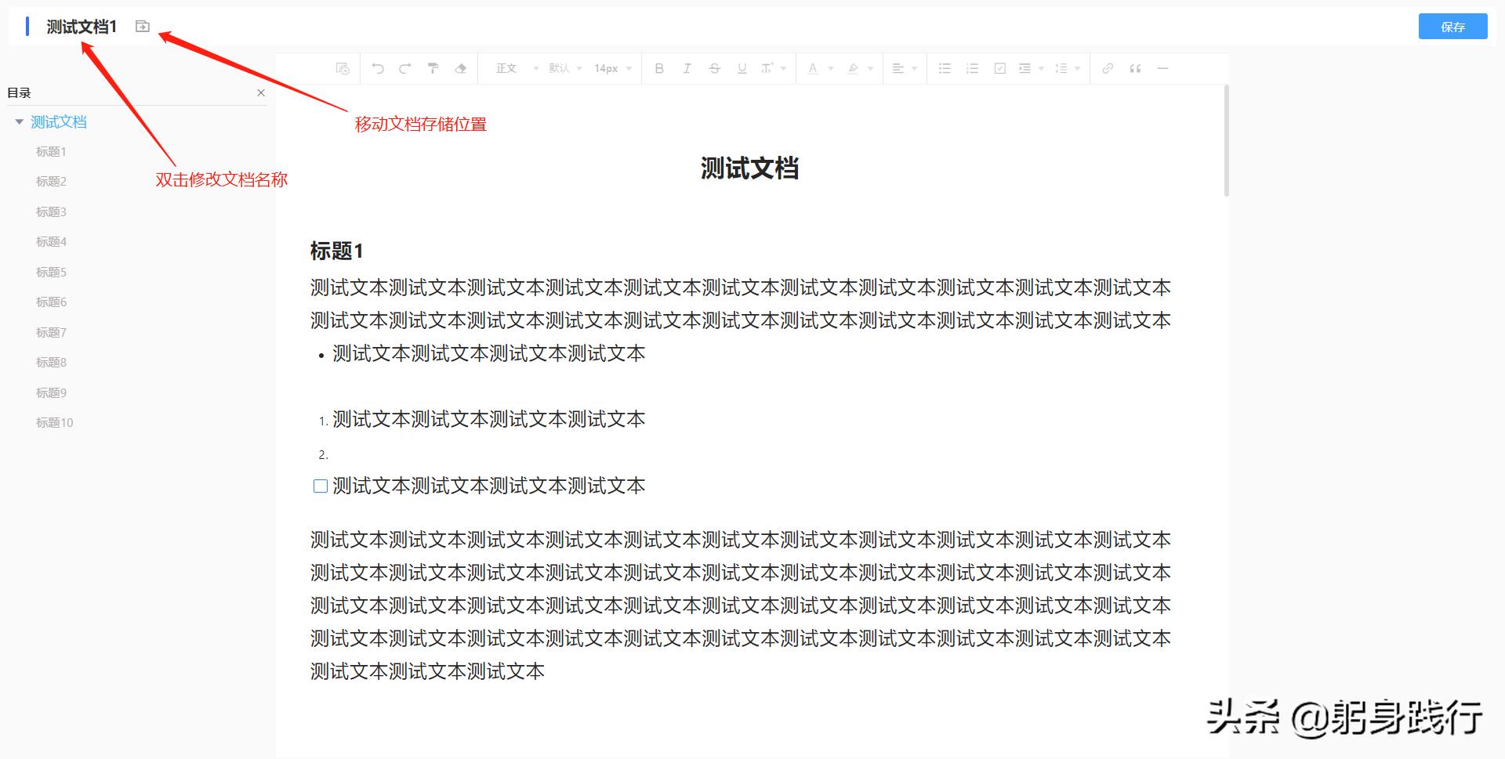Click the Redo icon in the toolbar
1505x759 pixels.
405,68
